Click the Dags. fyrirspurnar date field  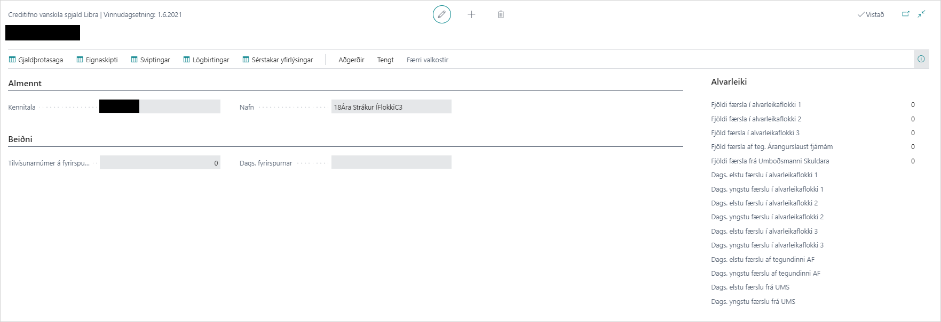point(391,162)
